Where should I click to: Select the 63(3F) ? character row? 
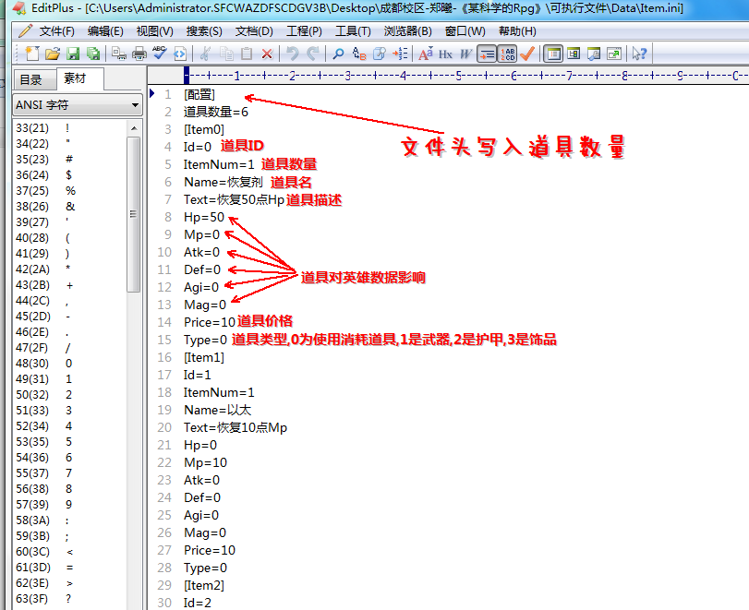(x=70, y=599)
